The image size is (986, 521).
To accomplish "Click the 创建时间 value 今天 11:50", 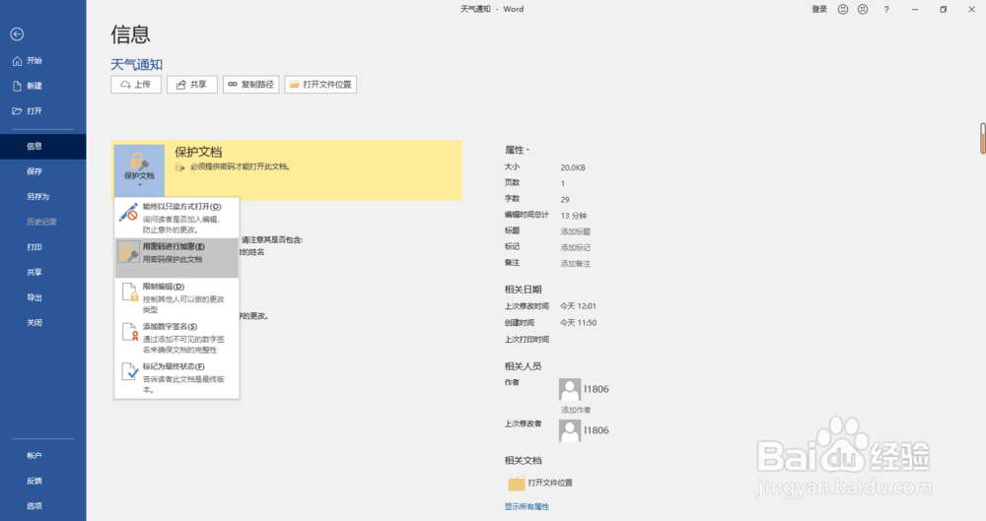I will click(x=579, y=322).
